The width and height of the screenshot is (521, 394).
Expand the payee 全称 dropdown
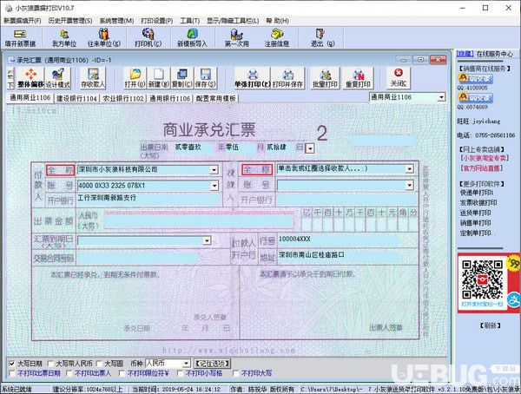tap(409, 169)
